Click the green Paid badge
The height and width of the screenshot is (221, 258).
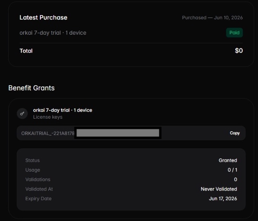[x=234, y=33]
